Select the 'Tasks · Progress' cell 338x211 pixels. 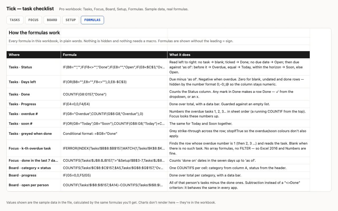tap(34, 104)
